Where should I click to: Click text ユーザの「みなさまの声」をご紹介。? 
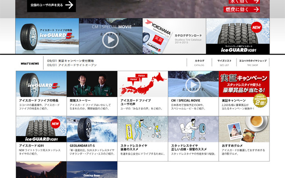[x=142, y=109]
